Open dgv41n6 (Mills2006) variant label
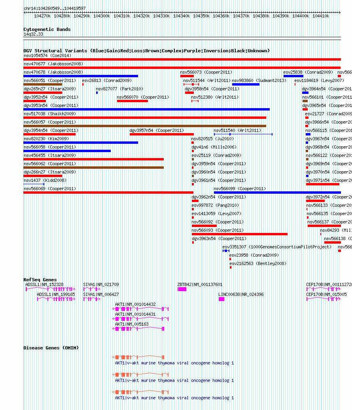The height and width of the screenshot is (410, 352). (214, 147)
